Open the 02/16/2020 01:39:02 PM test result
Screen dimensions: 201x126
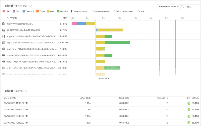click(15, 103)
